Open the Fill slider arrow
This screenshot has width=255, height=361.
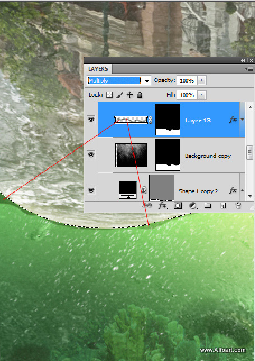[201, 95]
